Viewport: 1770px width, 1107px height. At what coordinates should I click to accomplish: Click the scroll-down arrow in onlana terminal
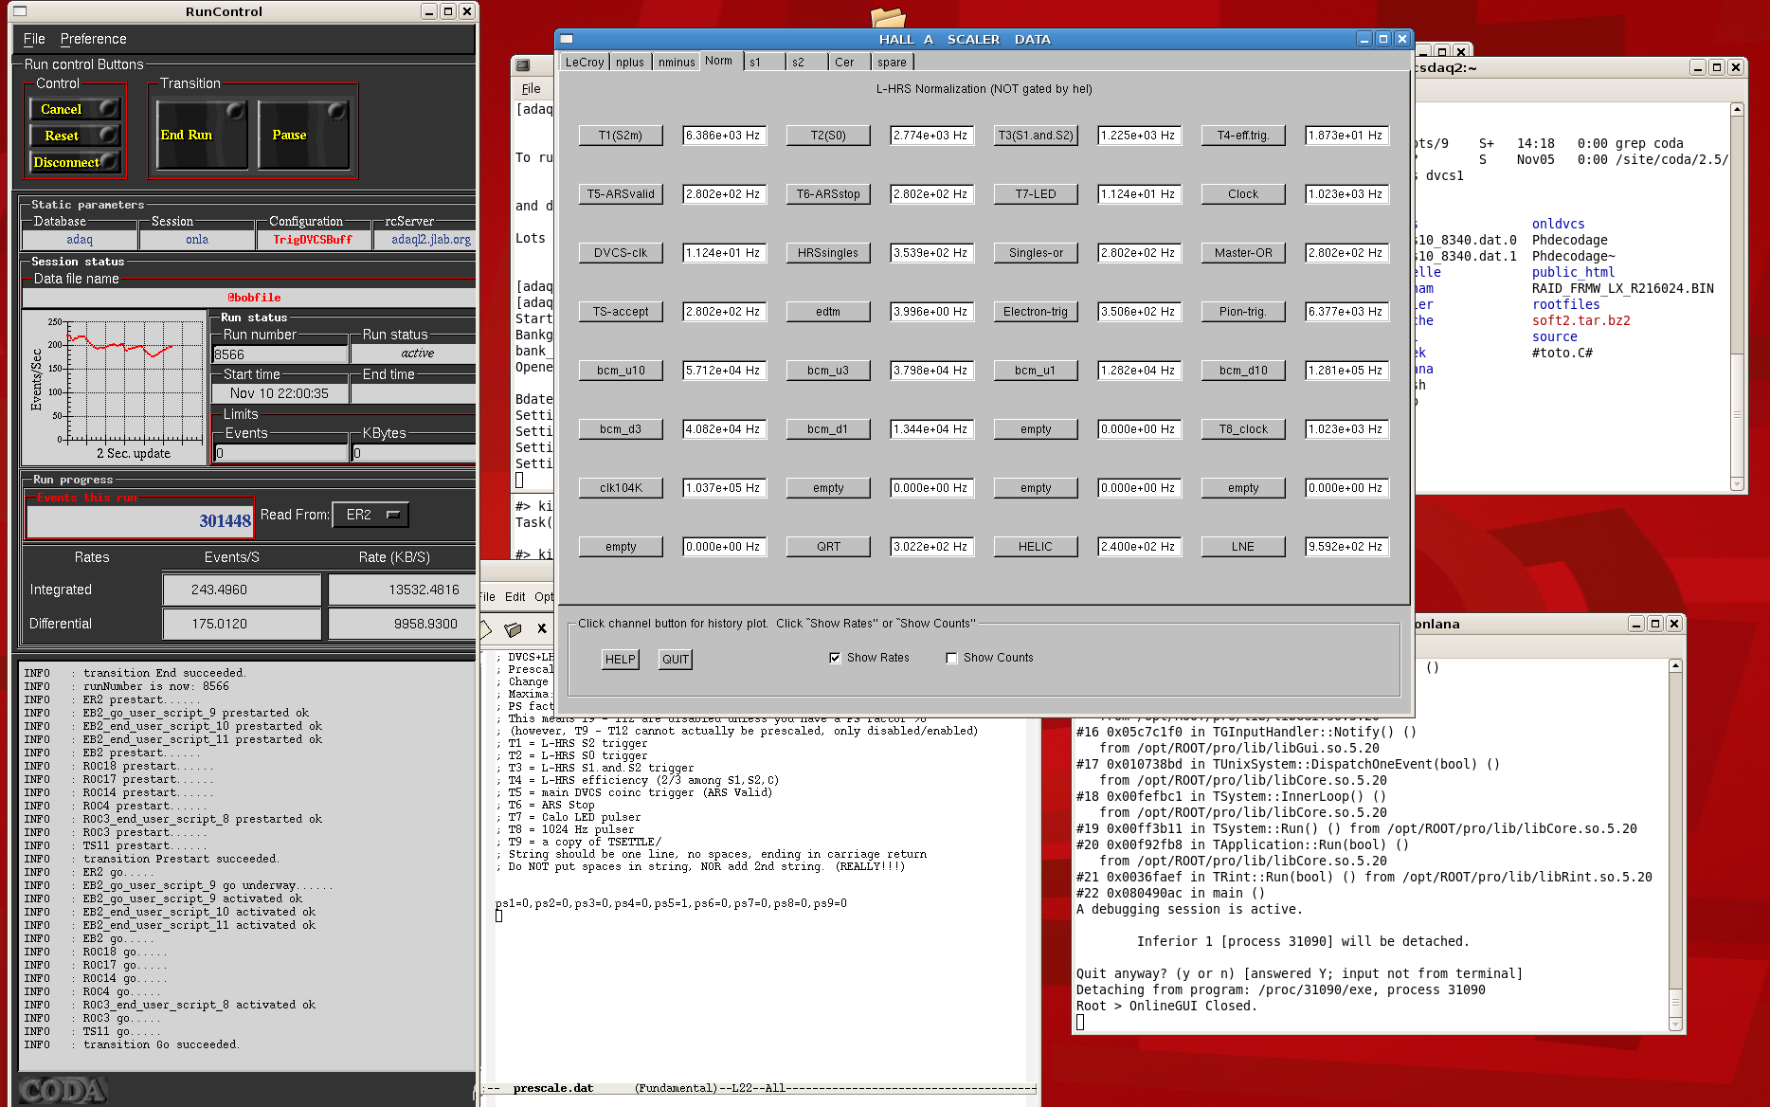point(1675,1025)
